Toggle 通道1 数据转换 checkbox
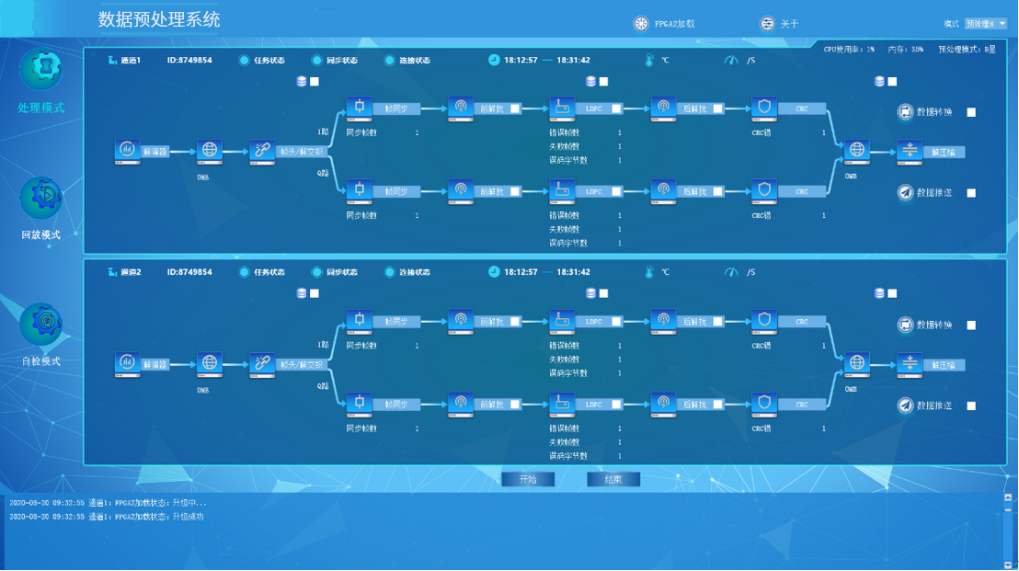This screenshot has width=1019, height=571. [x=971, y=113]
